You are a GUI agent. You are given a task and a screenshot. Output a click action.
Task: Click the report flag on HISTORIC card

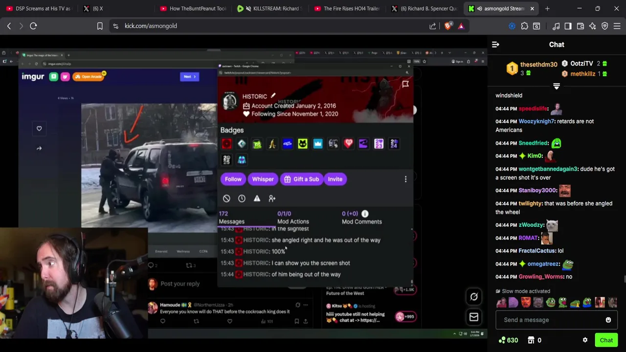tap(405, 85)
